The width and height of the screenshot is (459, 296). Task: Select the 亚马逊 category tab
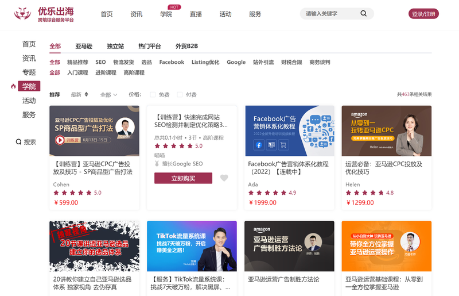point(84,46)
